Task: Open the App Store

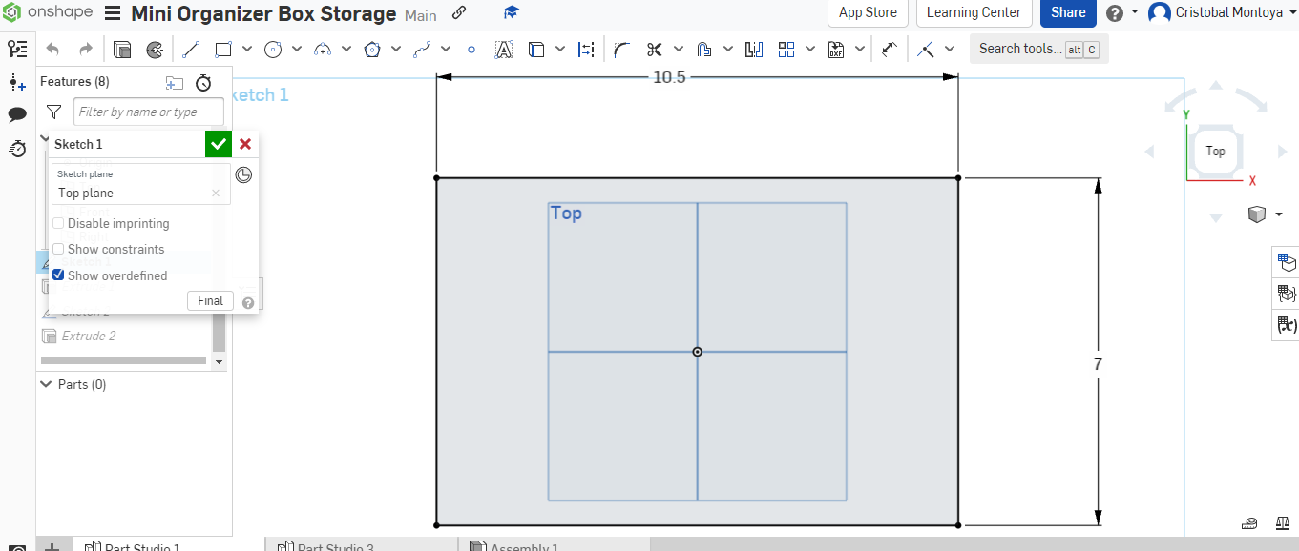Action: click(x=868, y=12)
